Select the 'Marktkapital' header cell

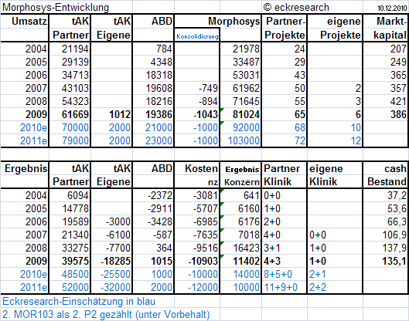click(x=390, y=28)
